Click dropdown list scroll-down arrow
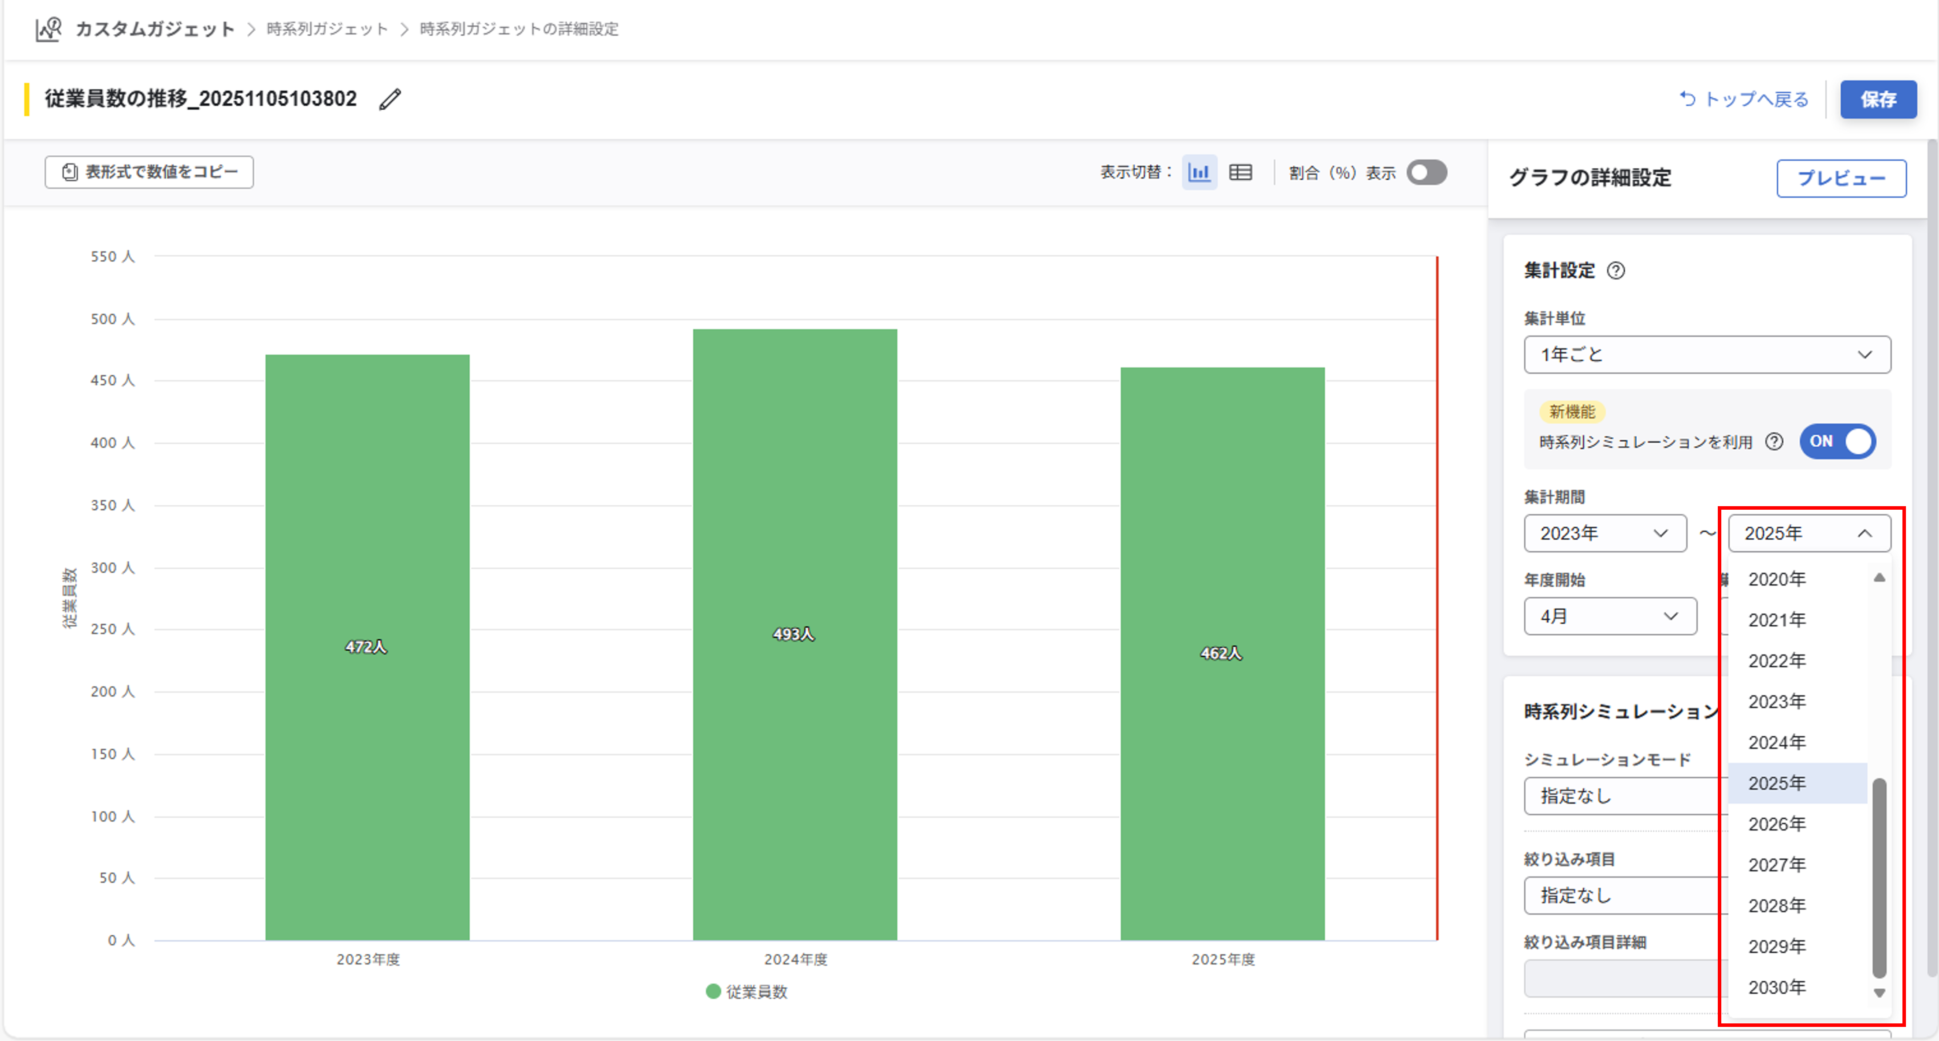 (1879, 993)
